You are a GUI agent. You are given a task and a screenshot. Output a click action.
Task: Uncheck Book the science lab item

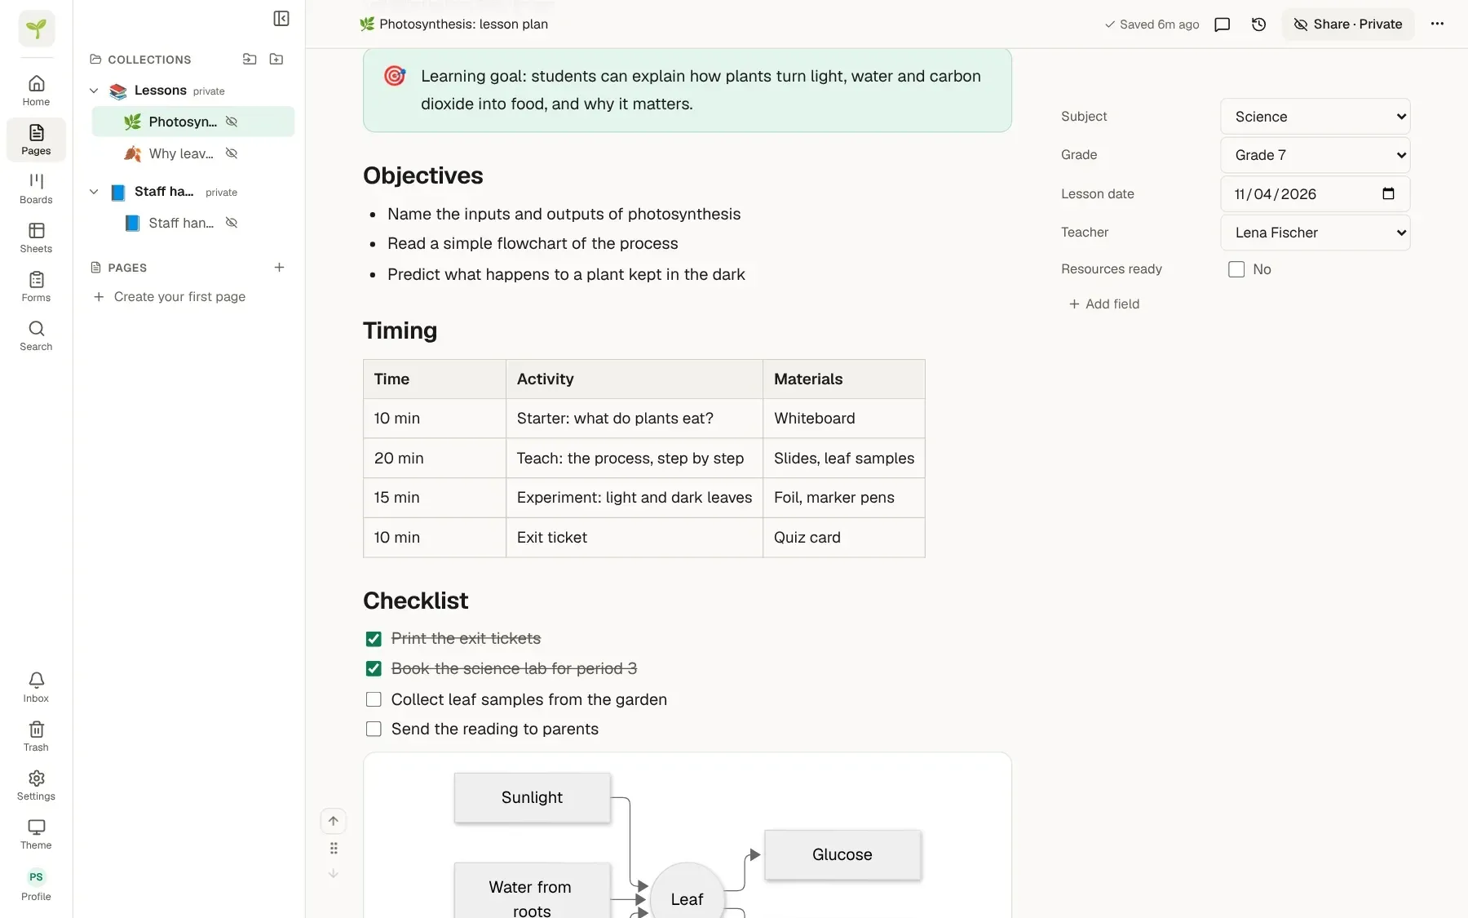(374, 669)
